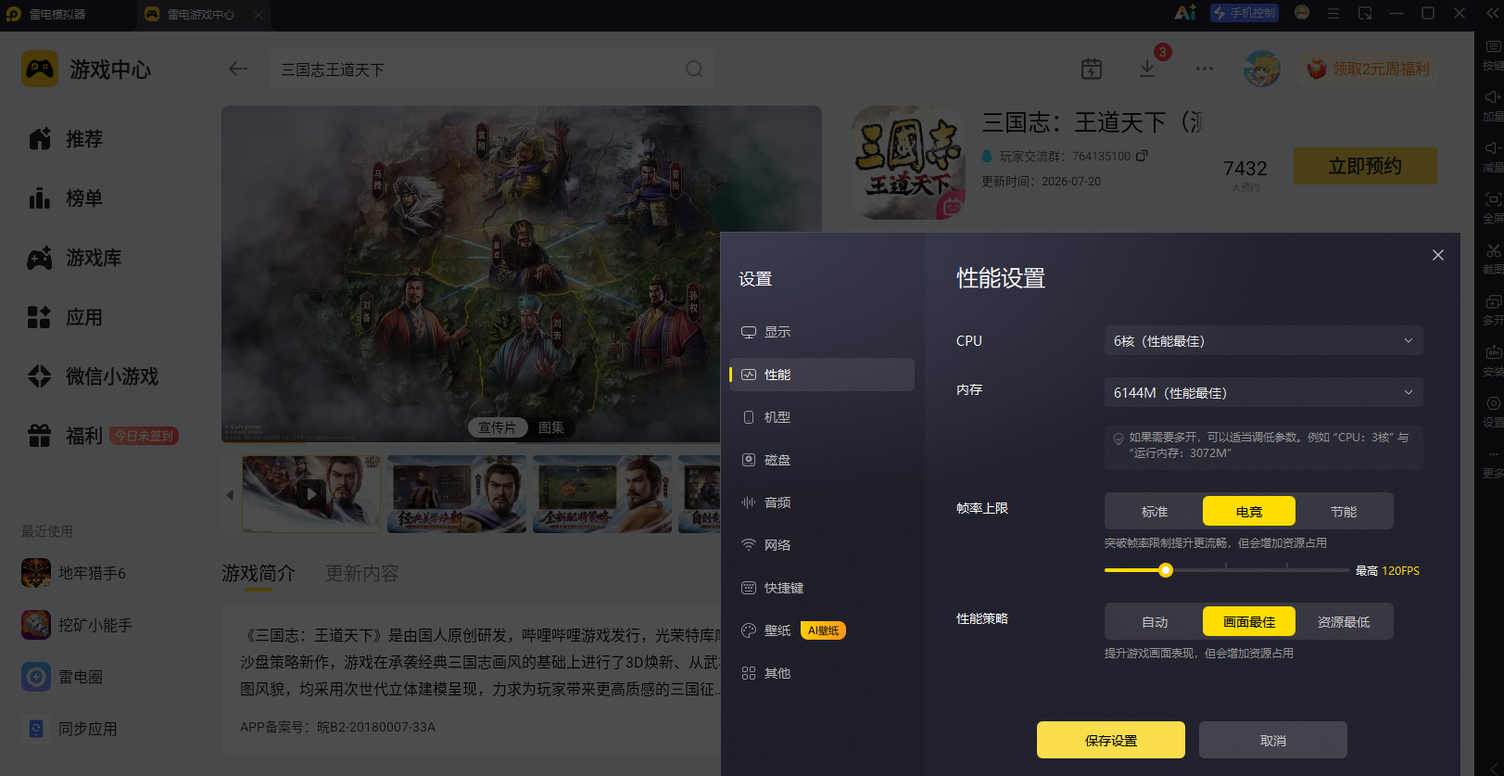Image resolution: width=1504 pixels, height=776 pixels.
Task: Open the 音频 audio settings
Action: point(821,502)
